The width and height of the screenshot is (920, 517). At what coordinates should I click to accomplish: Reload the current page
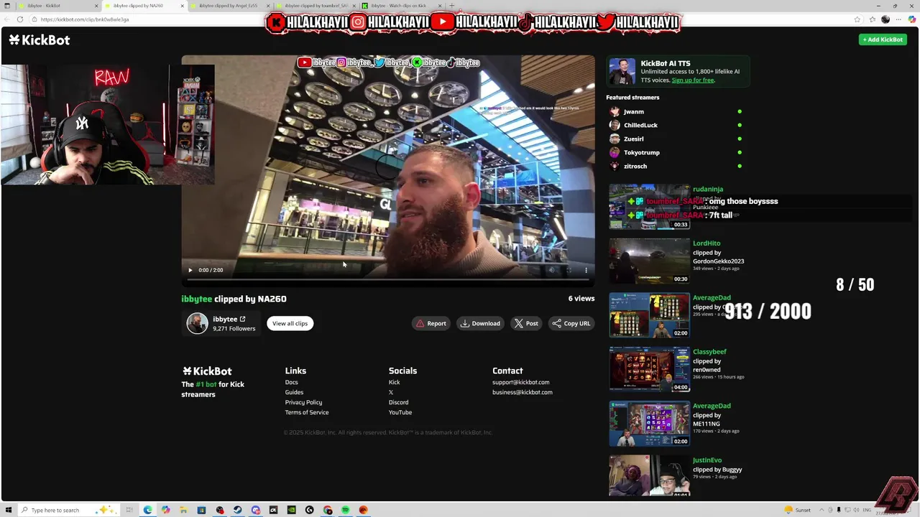(19, 19)
